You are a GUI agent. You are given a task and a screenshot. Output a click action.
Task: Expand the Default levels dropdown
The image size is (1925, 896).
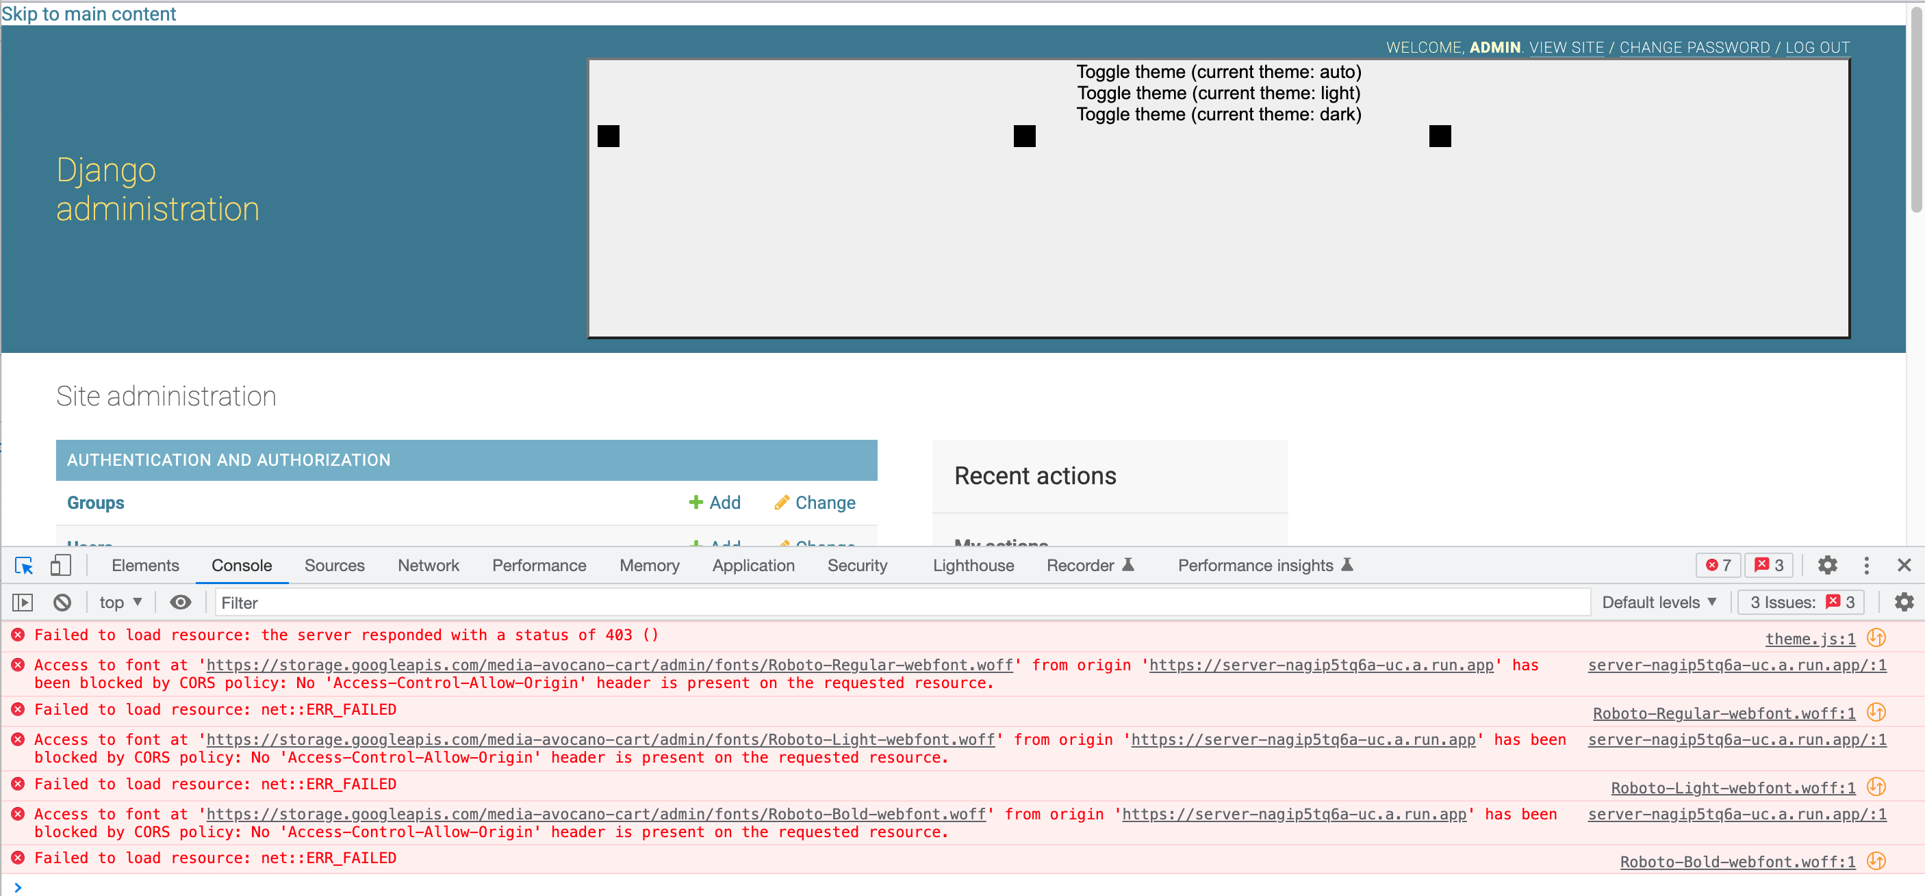1658,603
